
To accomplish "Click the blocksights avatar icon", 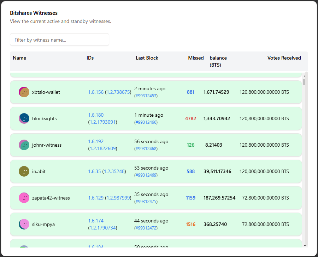I will coord(24,118).
